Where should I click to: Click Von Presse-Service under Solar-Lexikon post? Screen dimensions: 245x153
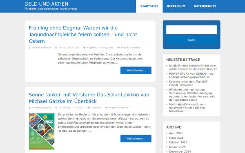click(41, 108)
